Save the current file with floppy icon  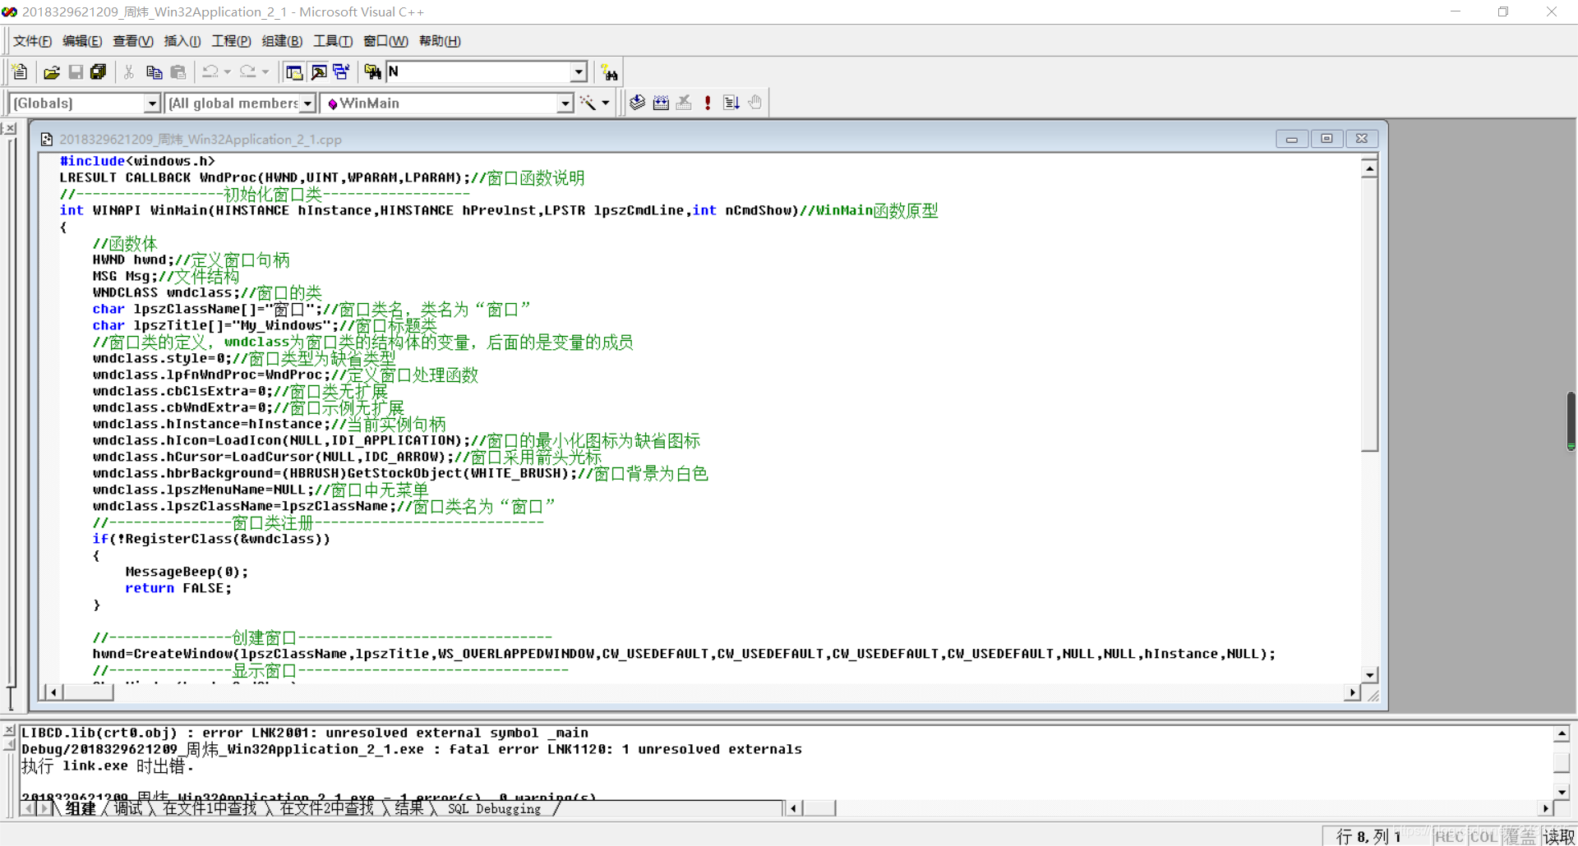click(x=76, y=72)
